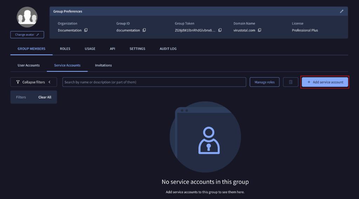Go to the SETTINGS tab
The width and height of the screenshot is (359, 199).
(137, 49)
